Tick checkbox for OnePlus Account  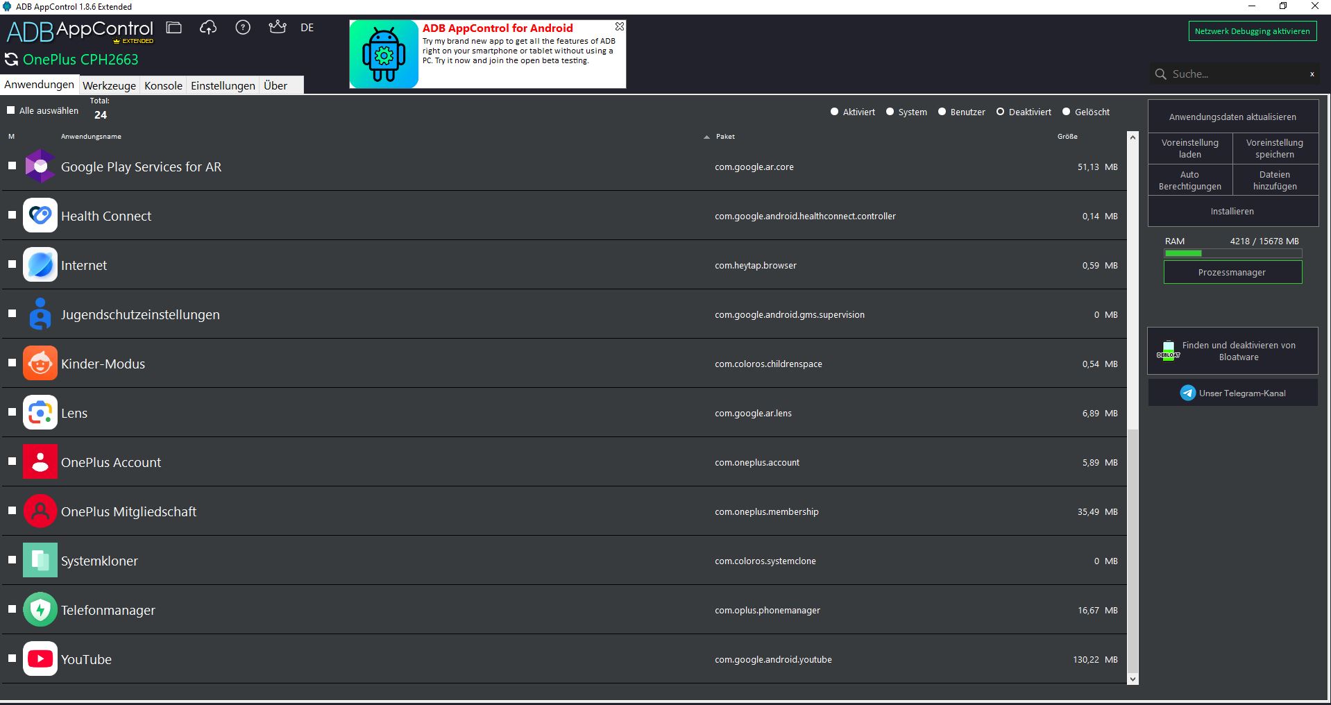(x=12, y=461)
